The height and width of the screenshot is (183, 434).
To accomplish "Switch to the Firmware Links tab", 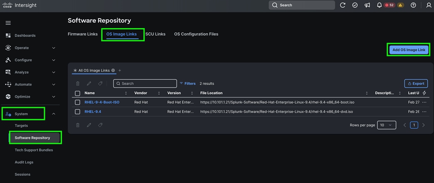I will 83,34.
